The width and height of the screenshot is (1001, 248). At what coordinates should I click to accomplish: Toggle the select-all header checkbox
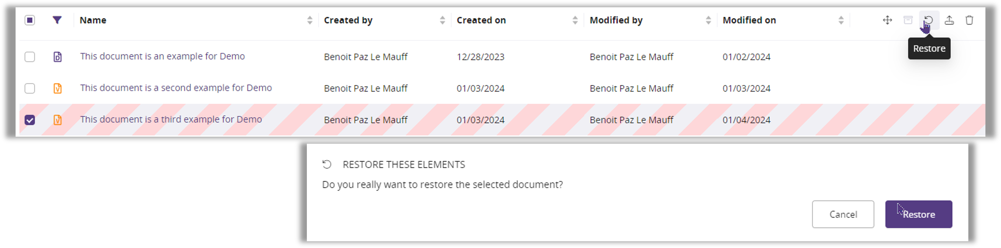point(30,20)
